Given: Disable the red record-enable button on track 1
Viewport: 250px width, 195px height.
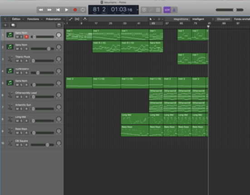Looking at the screenshot, I should tap(26, 37).
